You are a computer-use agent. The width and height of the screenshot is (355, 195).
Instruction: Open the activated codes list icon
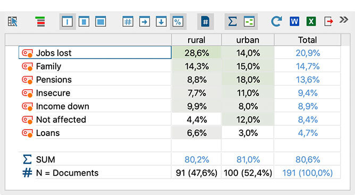pos(41,22)
